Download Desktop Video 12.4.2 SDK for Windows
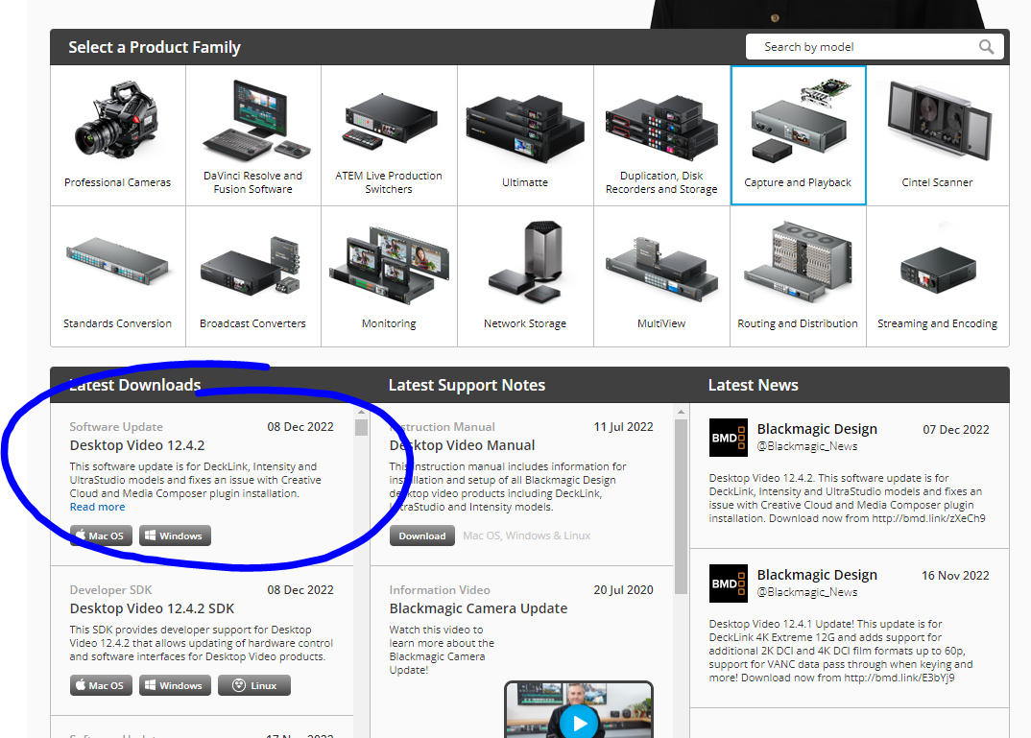Image resolution: width=1031 pixels, height=738 pixels. [x=175, y=685]
